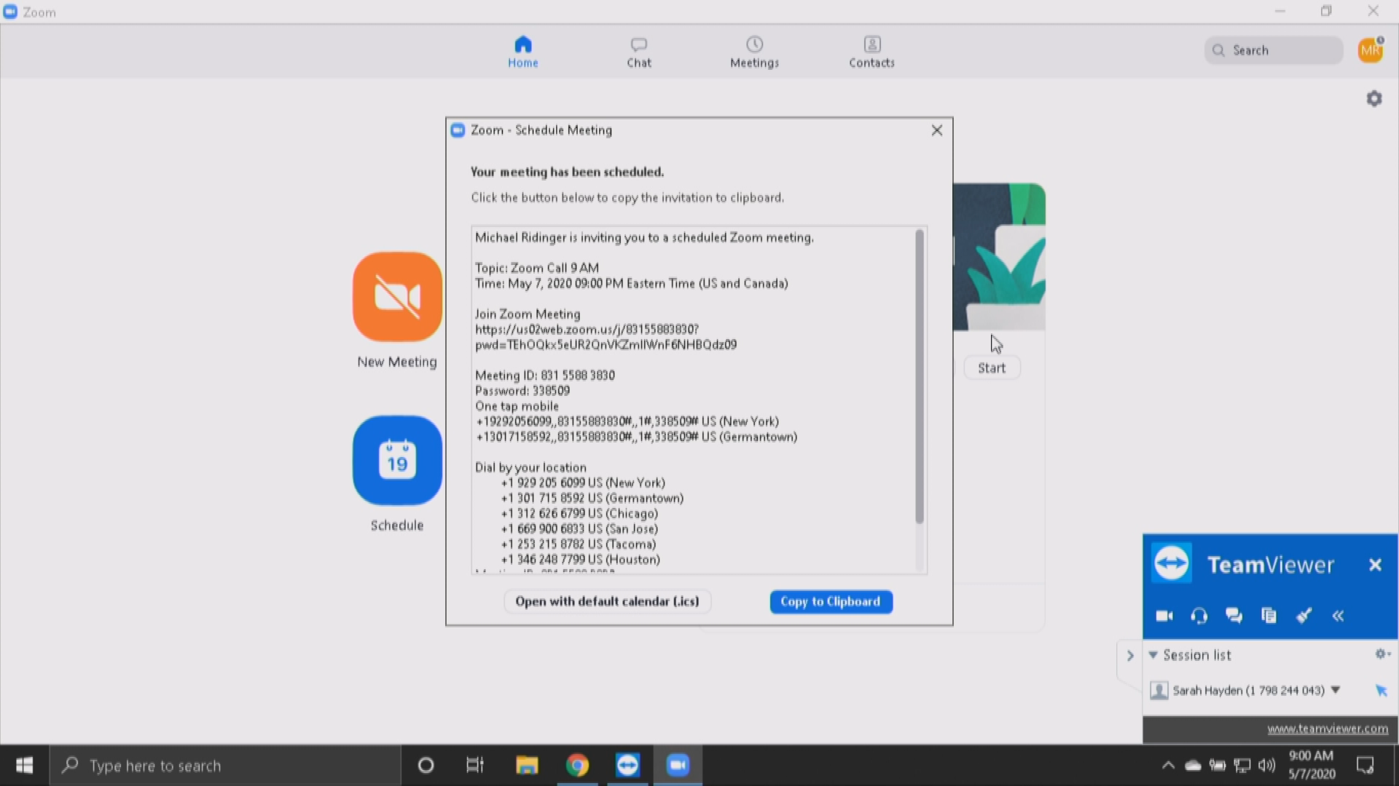
Task: Open File Explorer from the taskbar
Action: click(526, 765)
